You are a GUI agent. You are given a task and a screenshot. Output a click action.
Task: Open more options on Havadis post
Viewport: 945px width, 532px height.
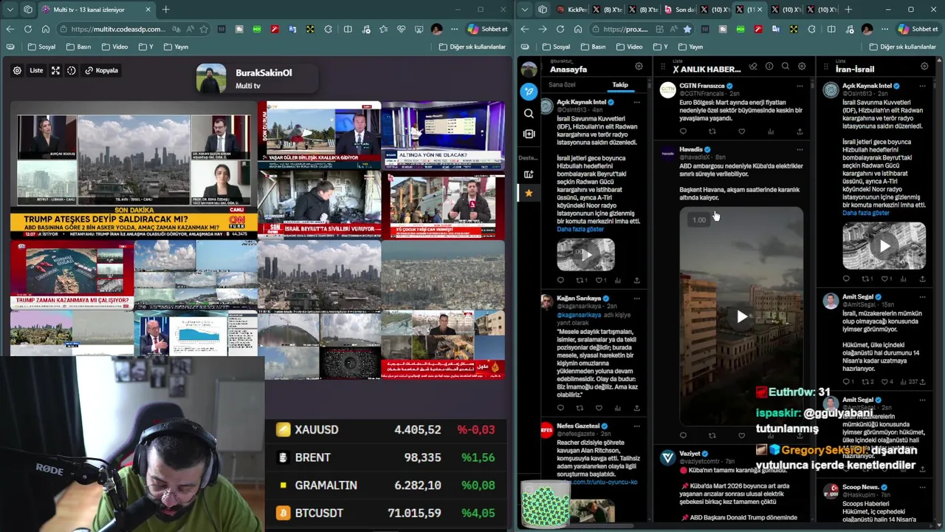tap(800, 150)
